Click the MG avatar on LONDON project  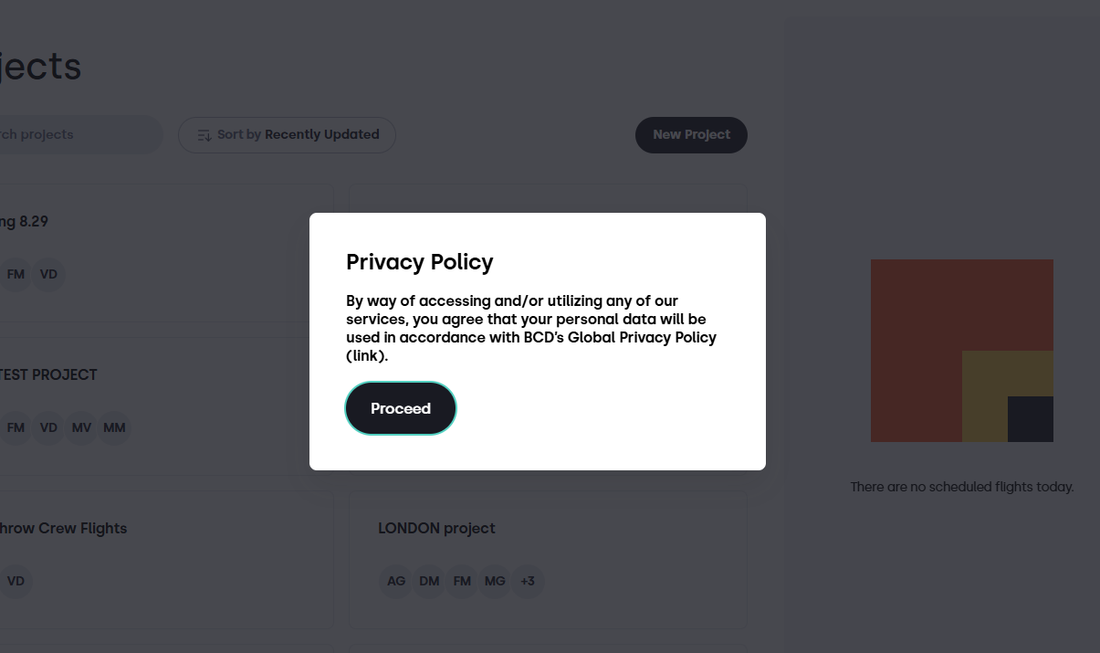[x=495, y=581]
